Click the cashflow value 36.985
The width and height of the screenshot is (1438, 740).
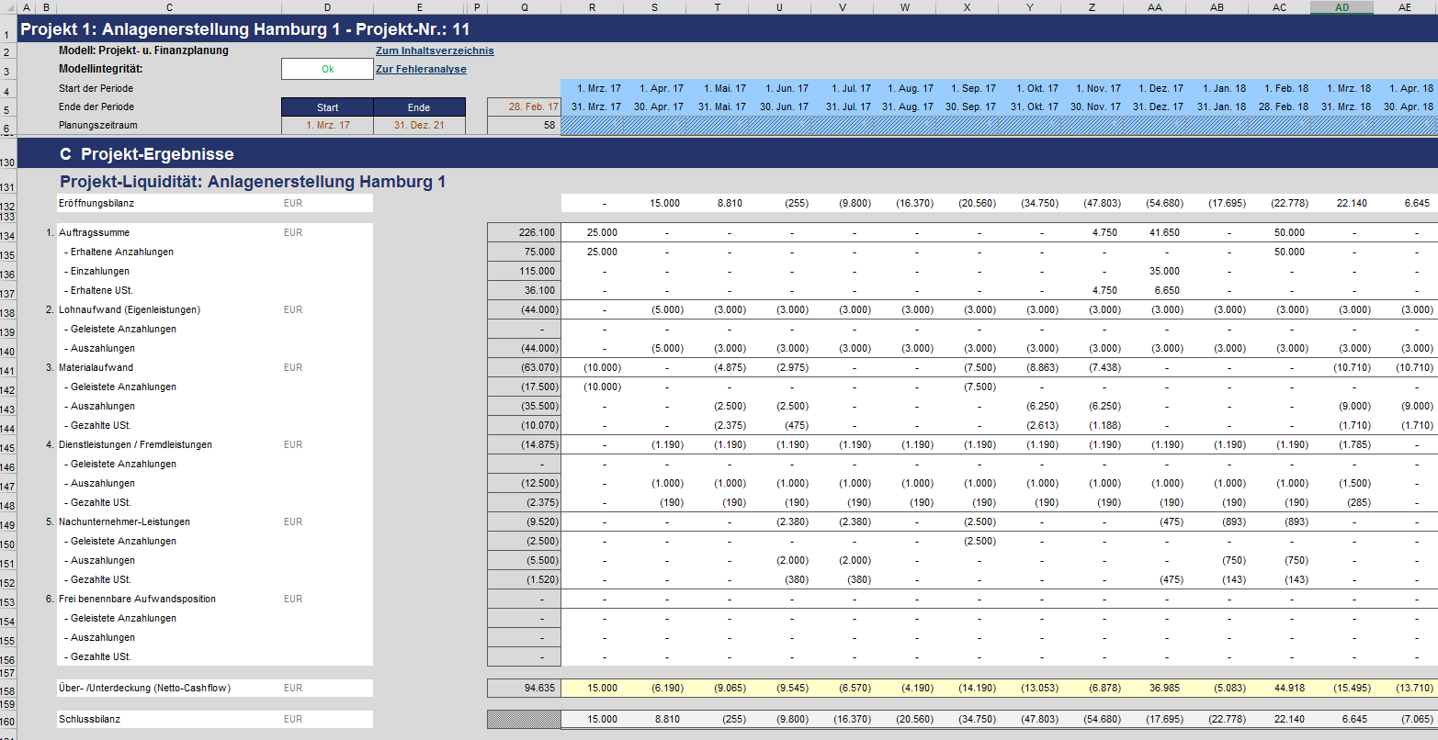(x=1154, y=689)
